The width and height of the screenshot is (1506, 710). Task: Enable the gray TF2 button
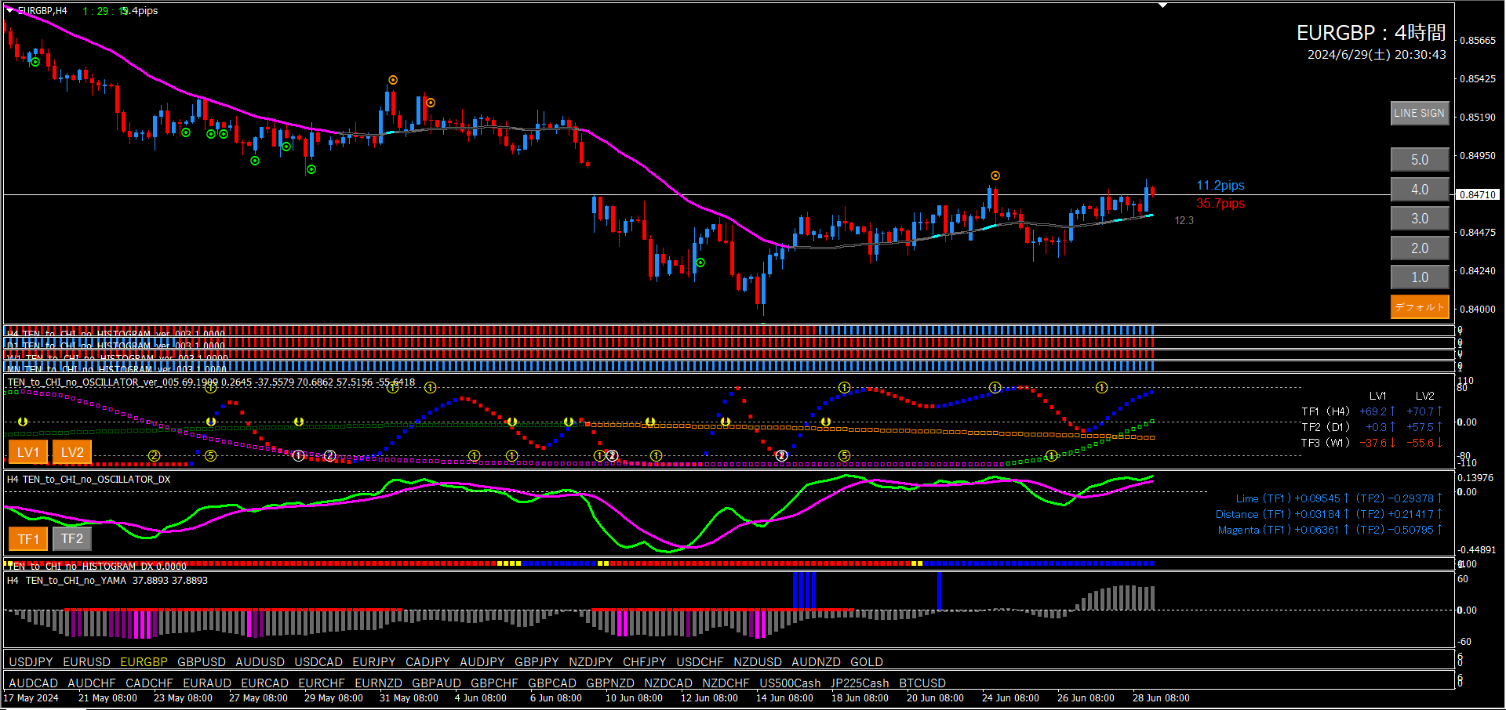pos(72,539)
